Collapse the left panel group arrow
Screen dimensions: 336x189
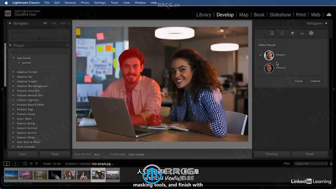tap(2, 89)
